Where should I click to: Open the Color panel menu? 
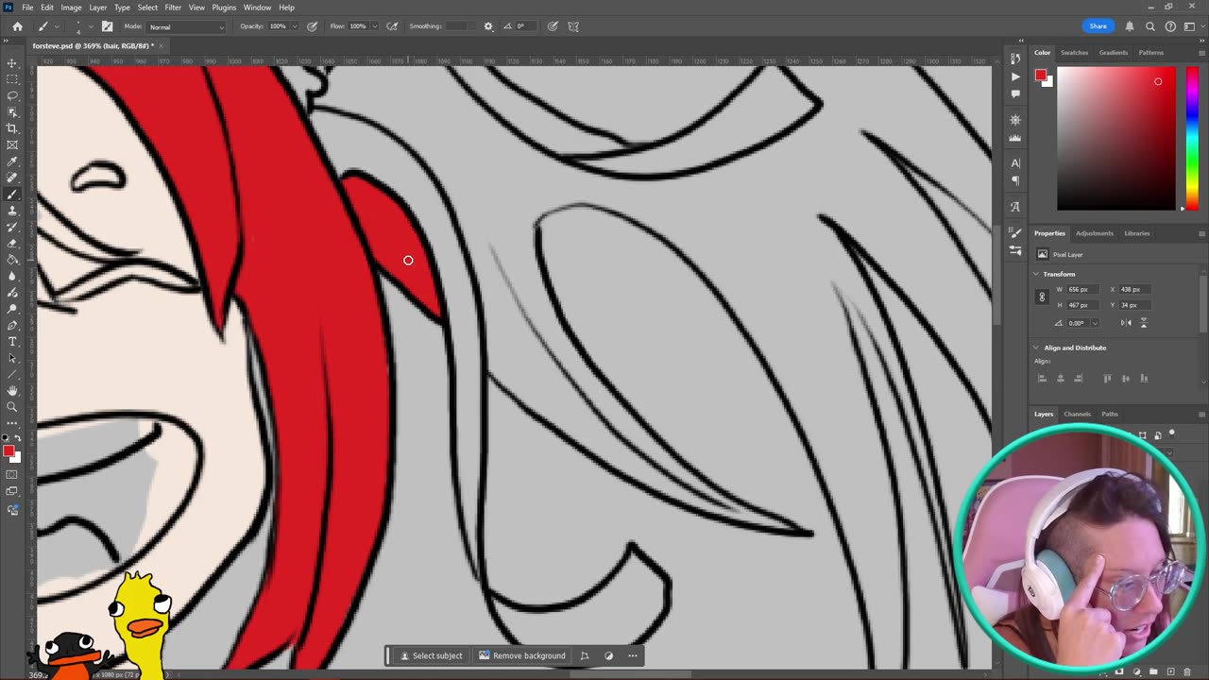(x=1201, y=53)
